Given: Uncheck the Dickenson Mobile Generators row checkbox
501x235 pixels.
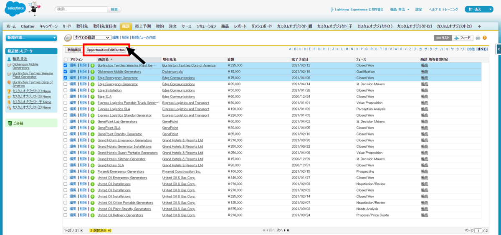Looking at the screenshot, I should point(66,72).
